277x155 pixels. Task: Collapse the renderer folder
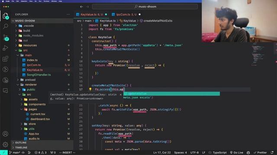pos(42,85)
